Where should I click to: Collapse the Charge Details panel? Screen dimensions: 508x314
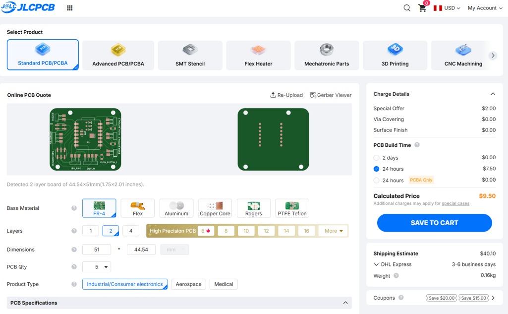tap(493, 94)
